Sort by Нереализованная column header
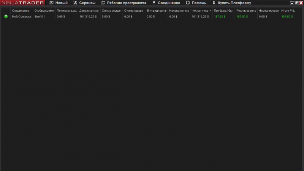Screen dimensions: 304x171 pyautogui.click(x=269, y=11)
